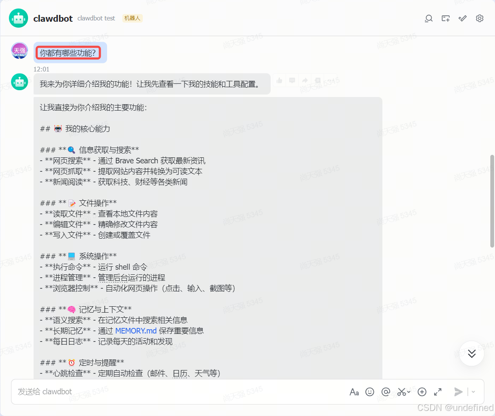This screenshot has width=495, height=416.
Task: Click the thumbs-up reaction icon
Action: click(x=280, y=81)
